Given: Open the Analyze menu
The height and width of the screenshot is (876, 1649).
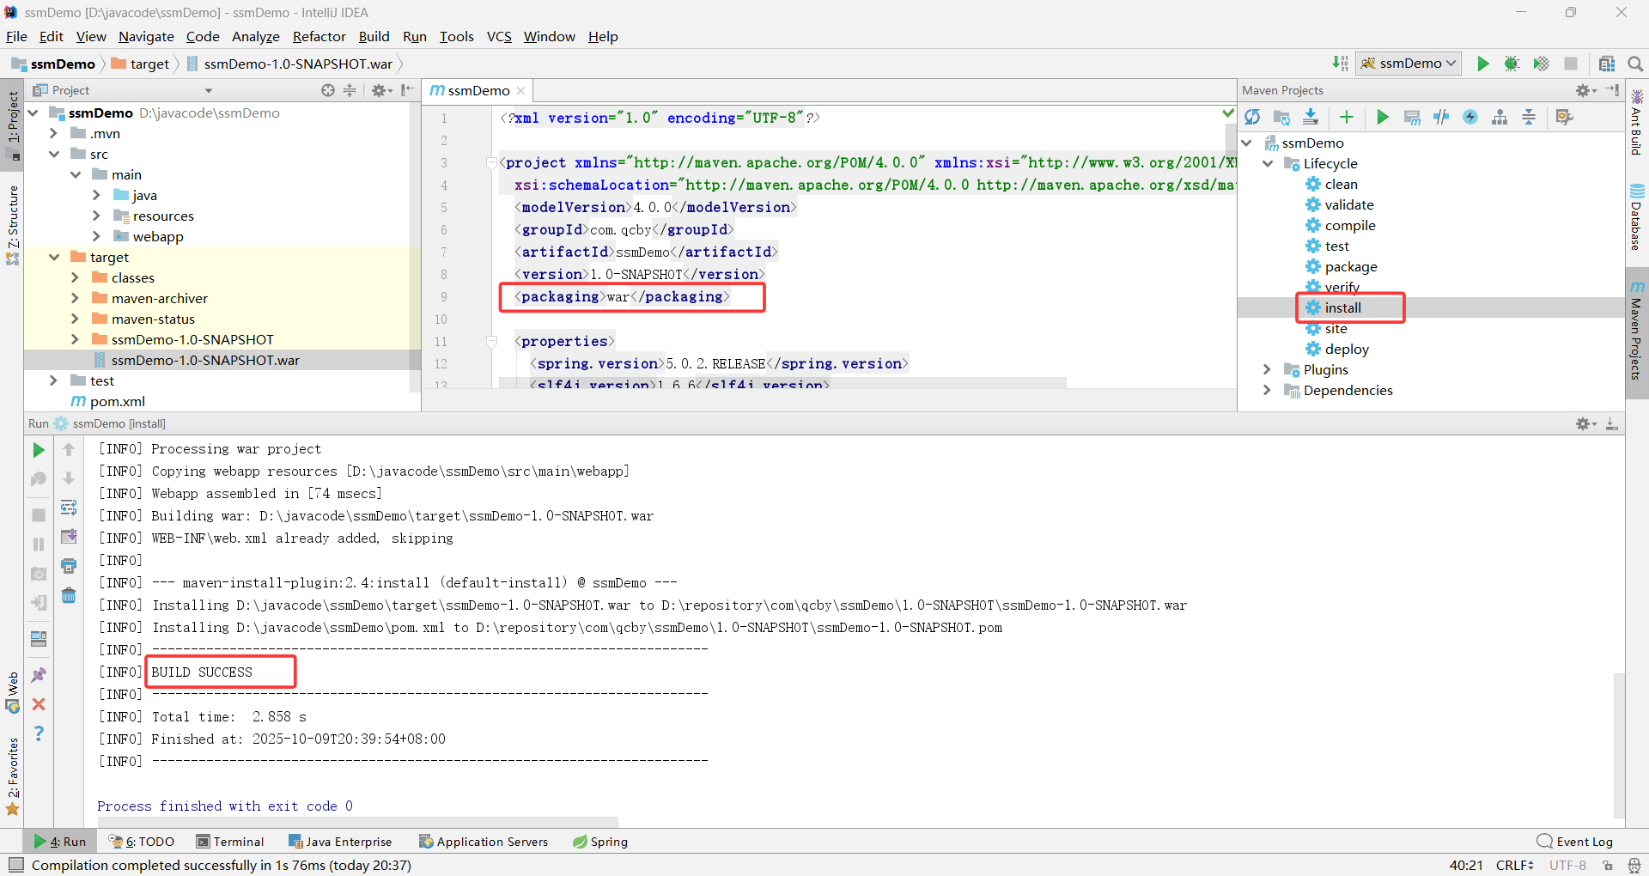Looking at the screenshot, I should click(x=256, y=36).
